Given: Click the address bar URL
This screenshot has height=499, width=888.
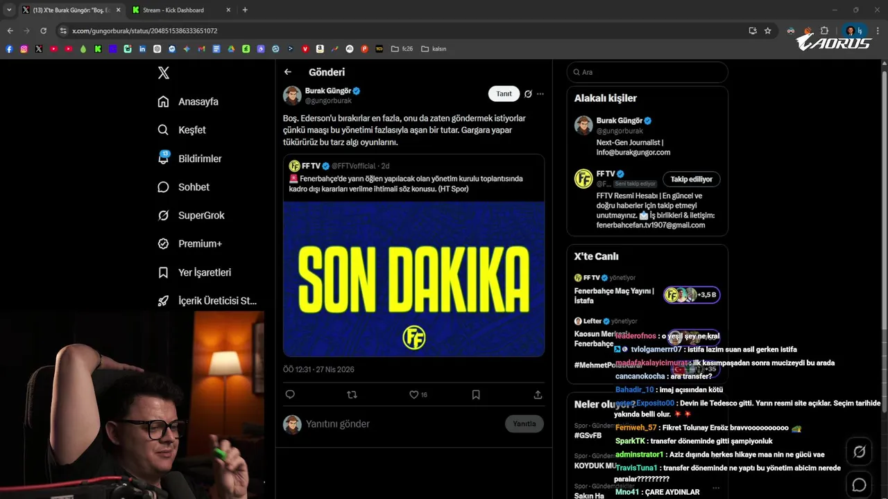Looking at the screenshot, I should [x=144, y=30].
